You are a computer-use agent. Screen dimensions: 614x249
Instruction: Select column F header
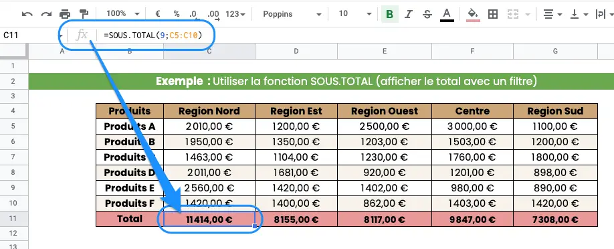tap(472, 51)
